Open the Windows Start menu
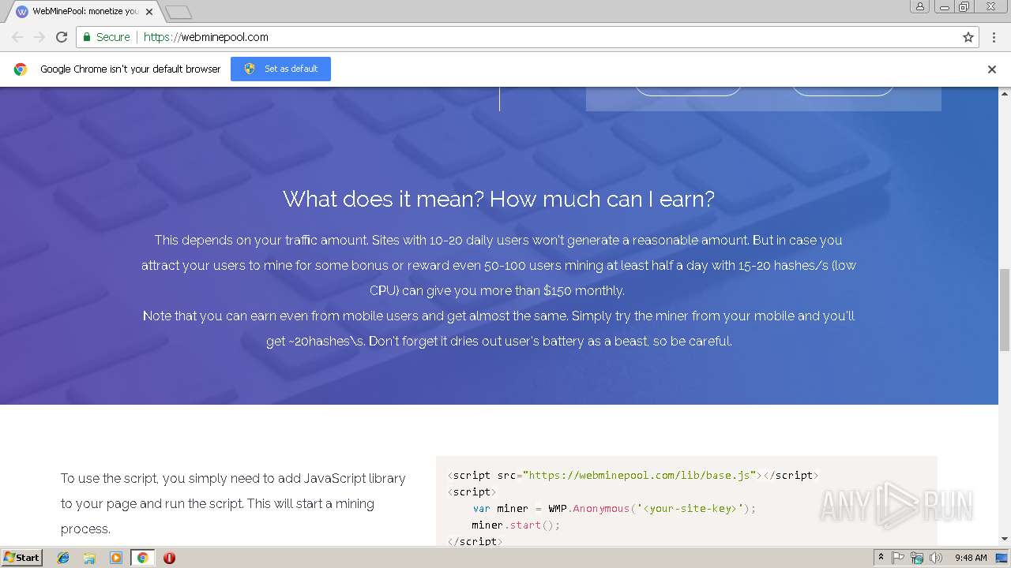The height and width of the screenshot is (568, 1011). [21, 558]
